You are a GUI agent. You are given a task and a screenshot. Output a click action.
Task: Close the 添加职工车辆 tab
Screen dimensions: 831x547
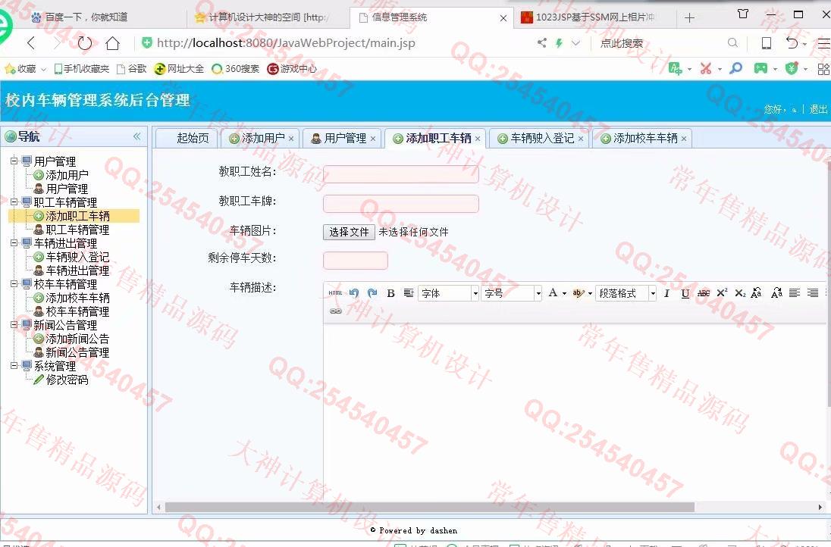click(x=478, y=139)
